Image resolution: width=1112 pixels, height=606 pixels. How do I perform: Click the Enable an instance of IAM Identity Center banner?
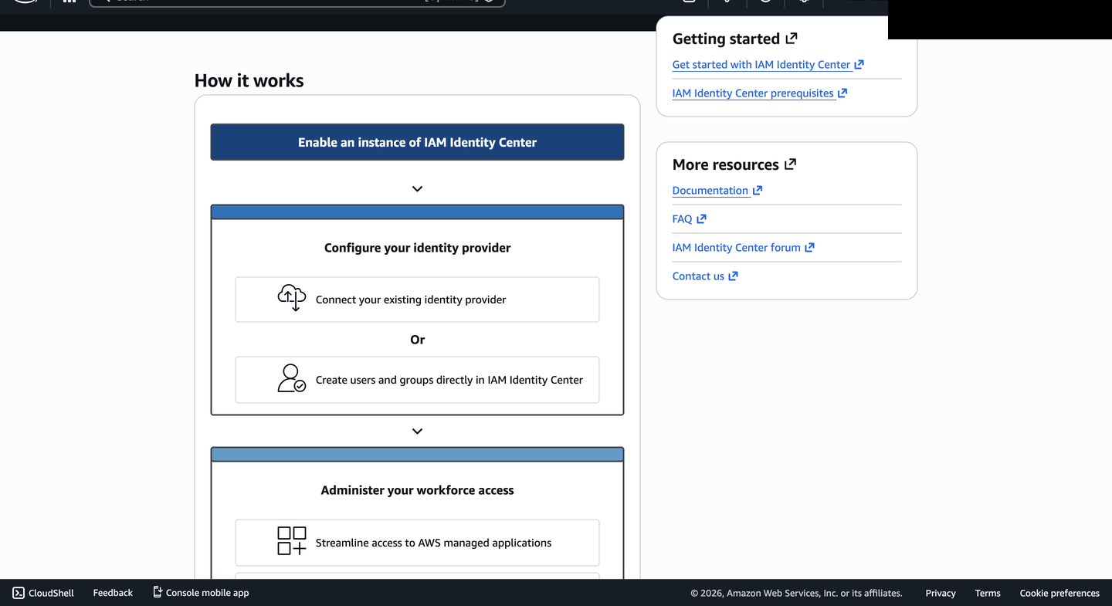click(417, 142)
